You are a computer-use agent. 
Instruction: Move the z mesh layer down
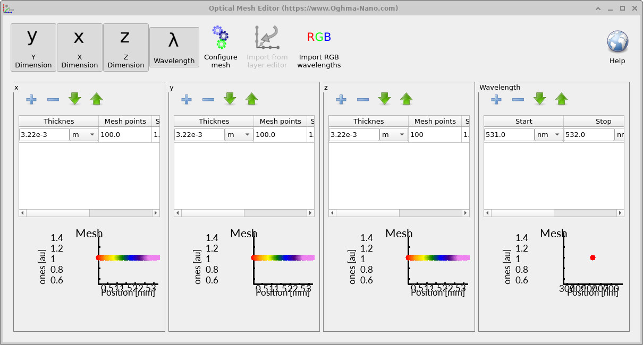[x=385, y=99]
